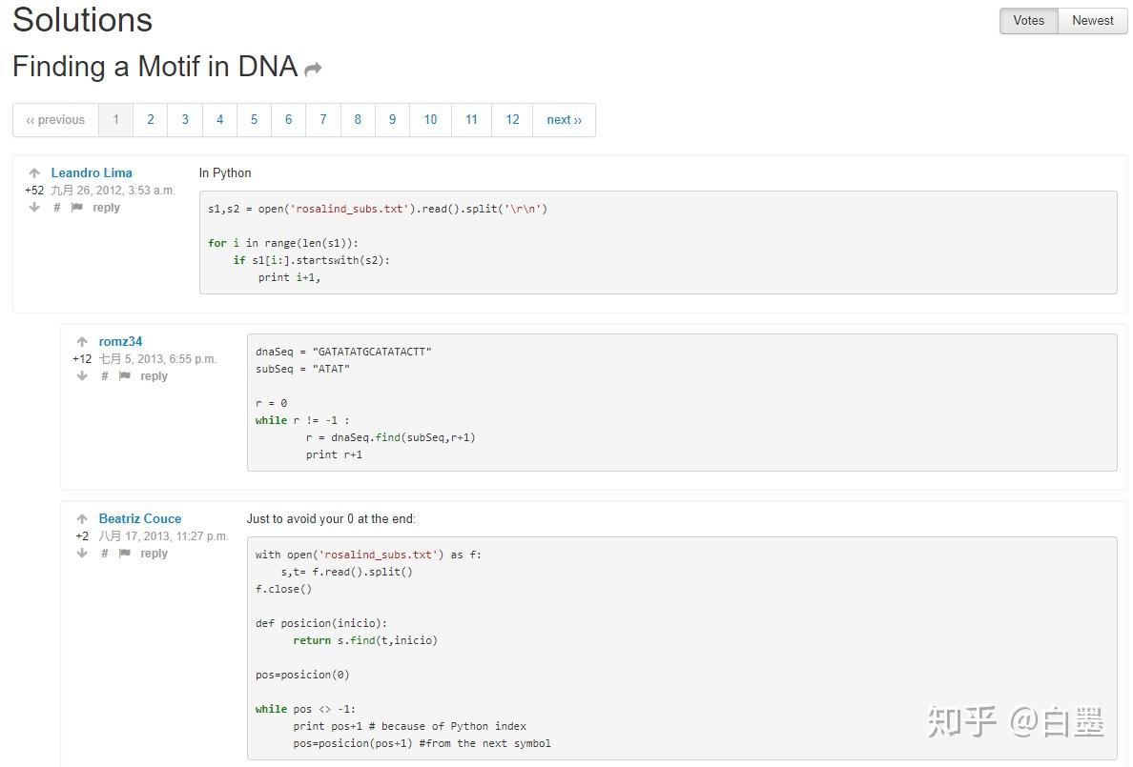1133x767 pixels.
Task: Sort solutions by Newest
Action: [x=1092, y=21]
